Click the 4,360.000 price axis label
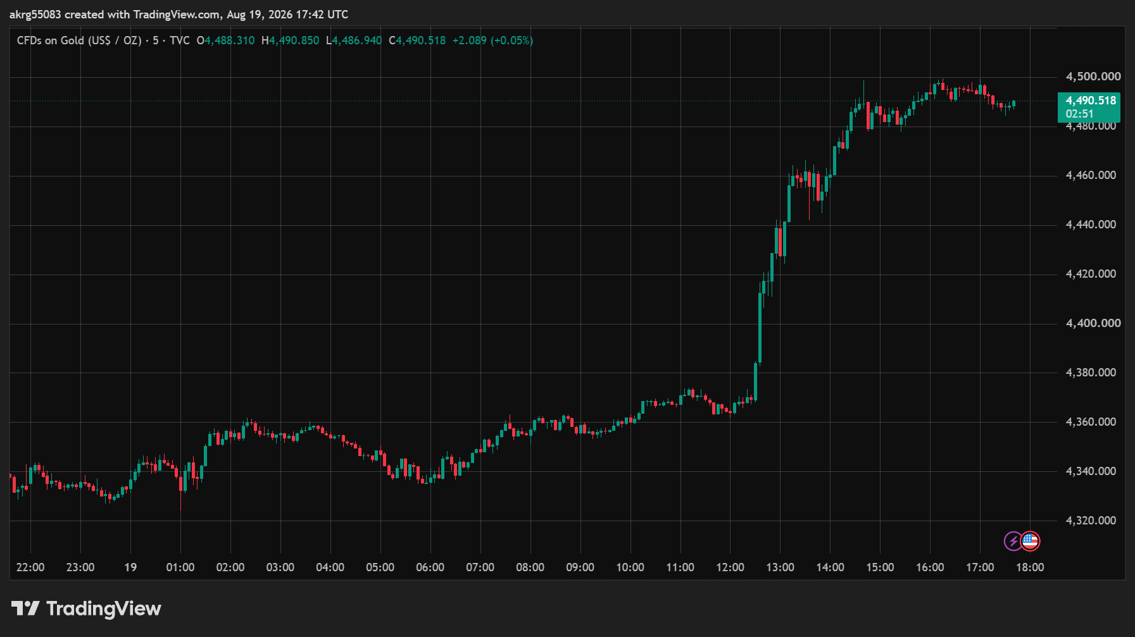The width and height of the screenshot is (1135, 637). [1091, 422]
